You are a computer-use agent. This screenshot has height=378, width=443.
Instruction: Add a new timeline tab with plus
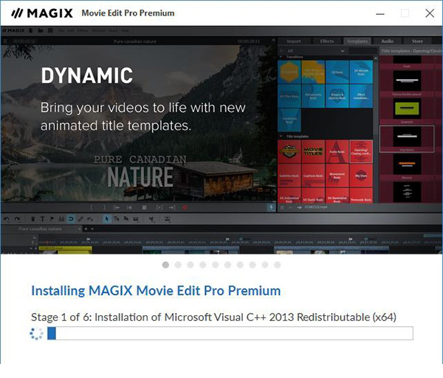pos(86,229)
